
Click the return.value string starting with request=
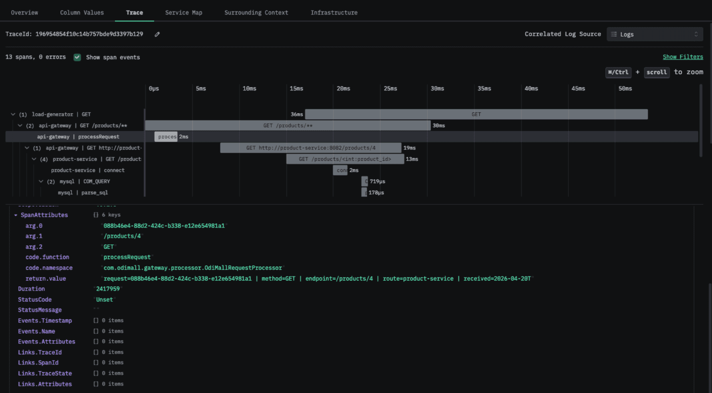(x=317, y=279)
